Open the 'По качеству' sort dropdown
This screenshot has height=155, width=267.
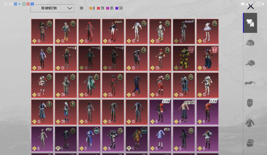point(52,8)
